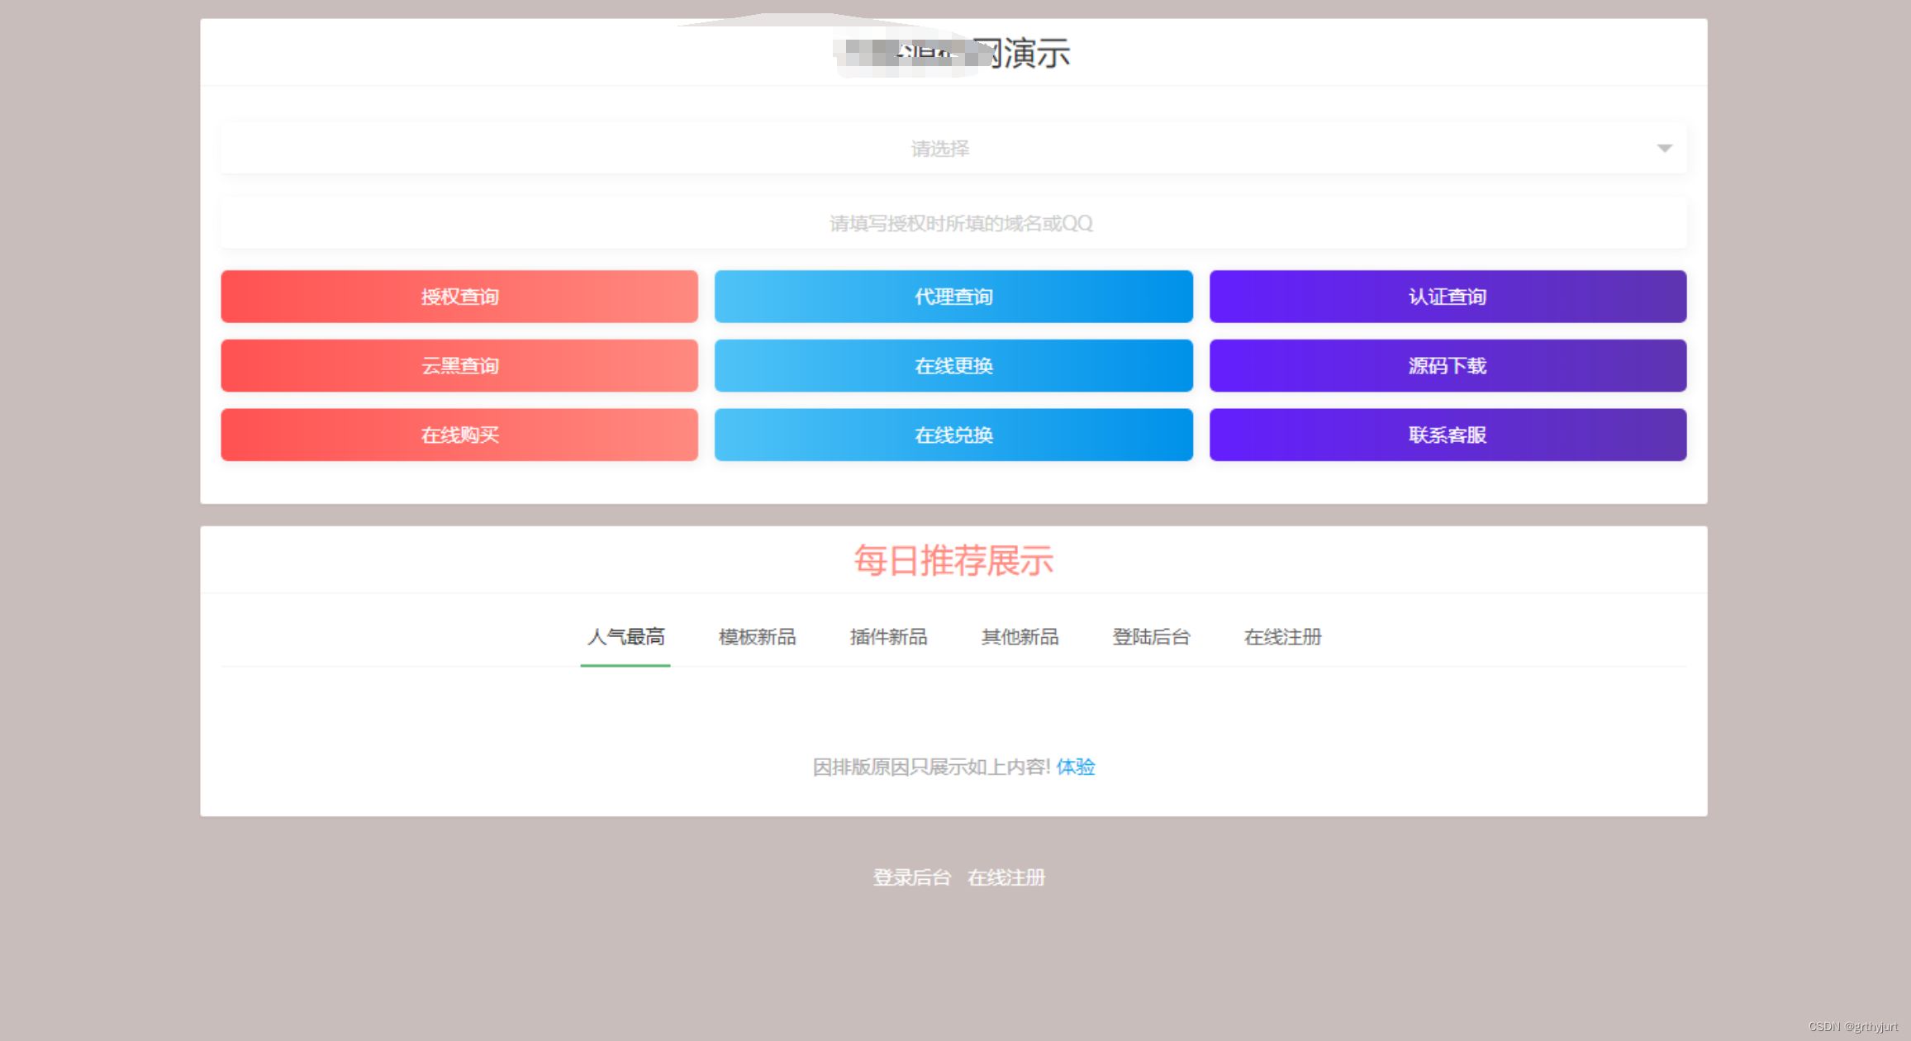The width and height of the screenshot is (1911, 1041).
Task: Click the 源码下载 button
Action: point(1450,365)
